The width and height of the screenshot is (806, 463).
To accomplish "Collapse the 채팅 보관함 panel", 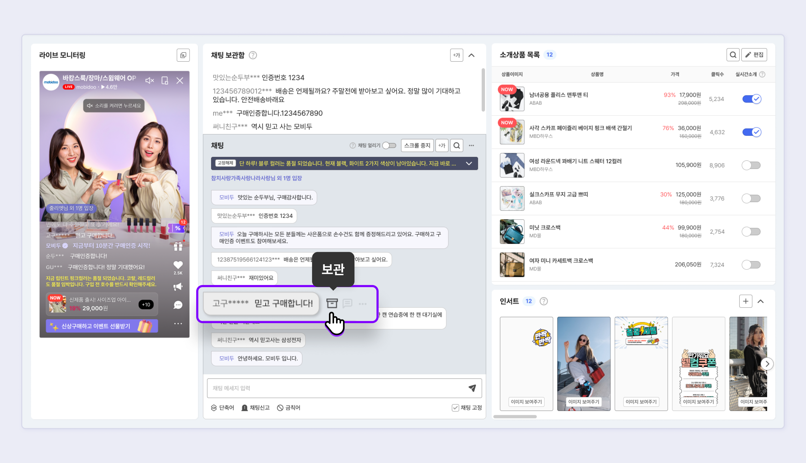I will coord(472,55).
